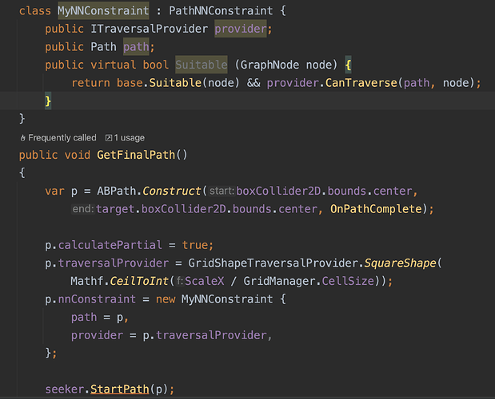Click 'path = p' initializer line
The height and width of the screenshot is (399, 495).
tap(99, 317)
